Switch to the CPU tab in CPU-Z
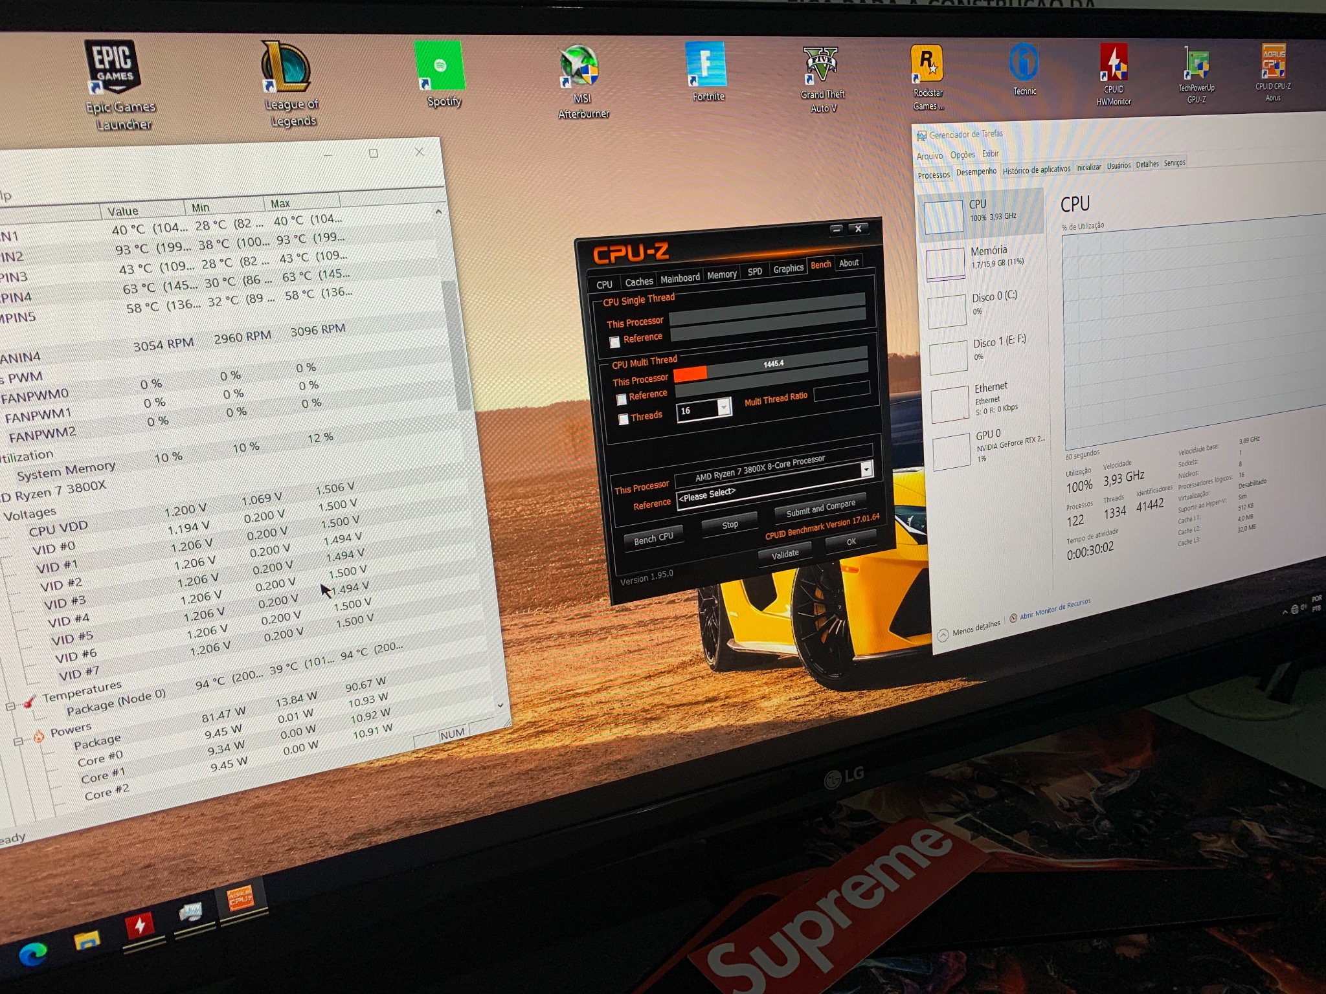The image size is (1326, 994). pyautogui.click(x=604, y=284)
